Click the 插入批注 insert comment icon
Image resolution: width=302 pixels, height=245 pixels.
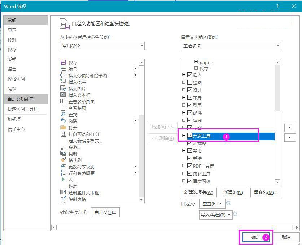click(x=63, y=81)
